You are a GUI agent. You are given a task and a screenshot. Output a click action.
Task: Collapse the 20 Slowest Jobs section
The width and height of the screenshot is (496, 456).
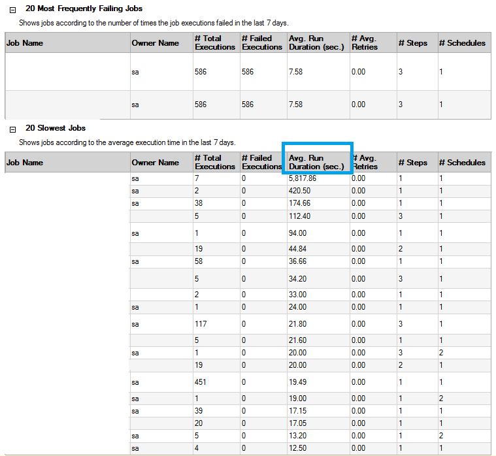pos(12,129)
